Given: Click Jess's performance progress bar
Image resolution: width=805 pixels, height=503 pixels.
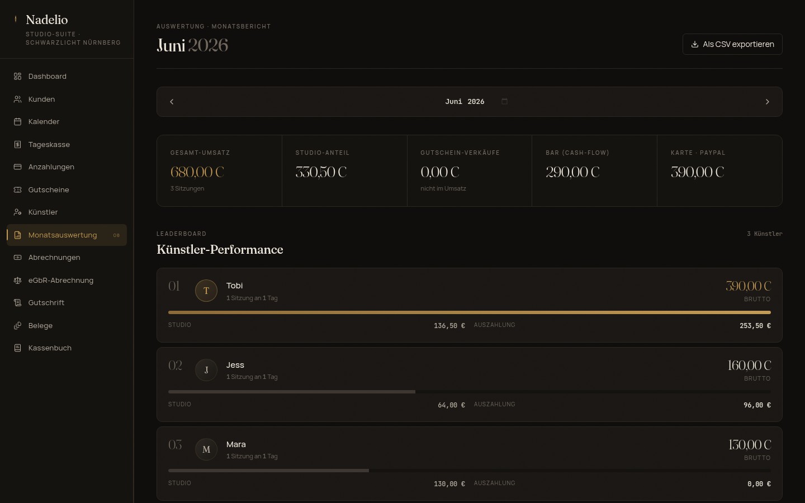Looking at the screenshot, I should pyautogui.click(x=470, y=392).
